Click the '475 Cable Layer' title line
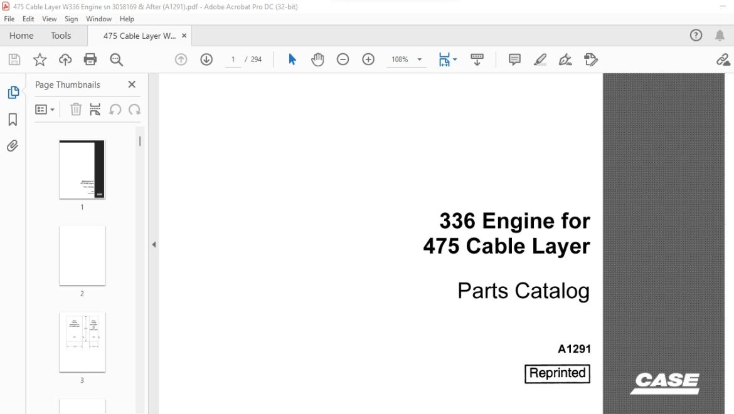 click(x=506, y=246)
